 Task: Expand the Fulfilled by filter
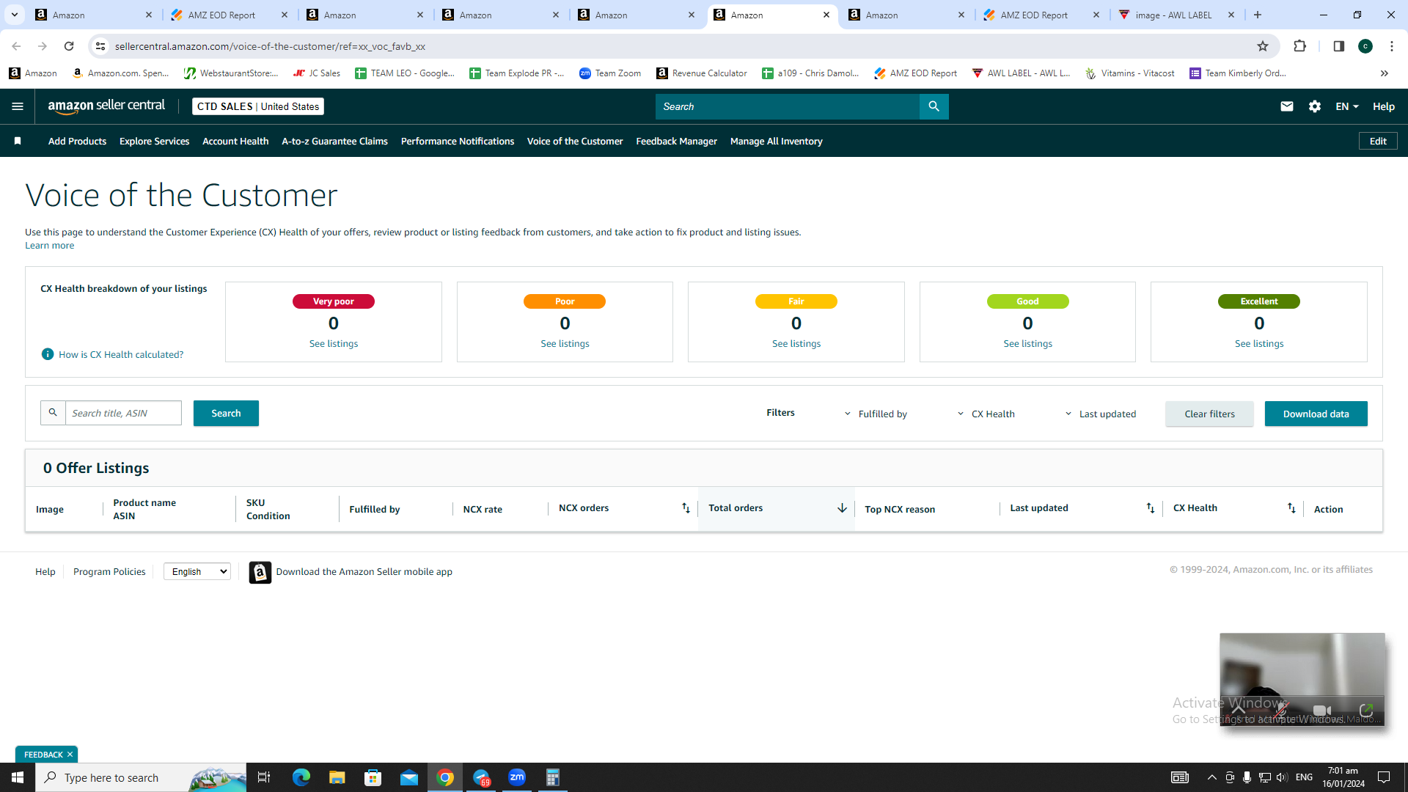tap(876, 414)
